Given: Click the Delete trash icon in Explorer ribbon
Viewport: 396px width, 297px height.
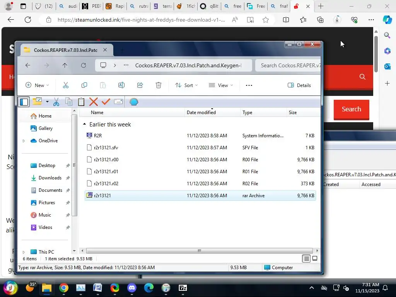Looking at the screenshot, I should (x=158, y=85).
